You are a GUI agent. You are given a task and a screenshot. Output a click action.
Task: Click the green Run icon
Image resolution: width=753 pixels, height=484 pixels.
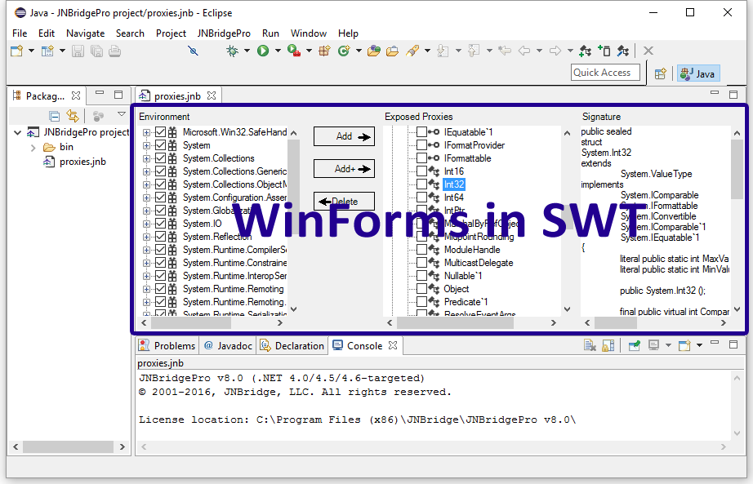click(263, 51)
